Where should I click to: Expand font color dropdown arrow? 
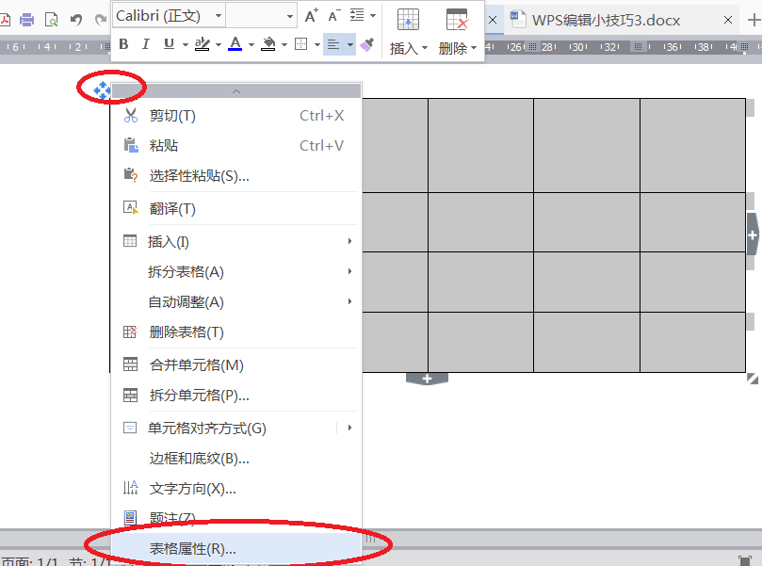(x=251, y=44)
